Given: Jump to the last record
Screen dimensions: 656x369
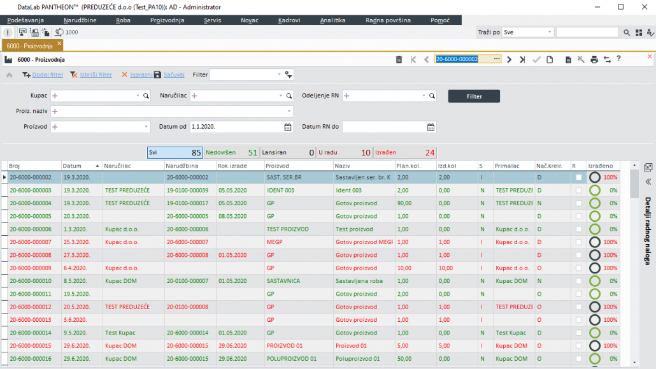Looking at the screenshot, I should coord(522,59).
